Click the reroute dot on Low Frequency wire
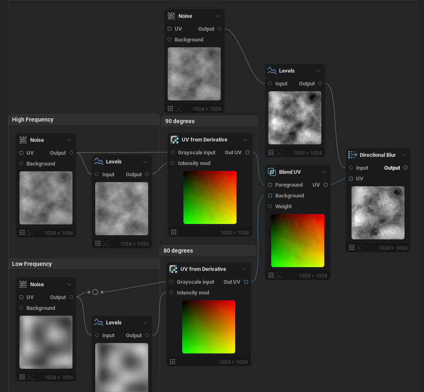 coord(95,292)
